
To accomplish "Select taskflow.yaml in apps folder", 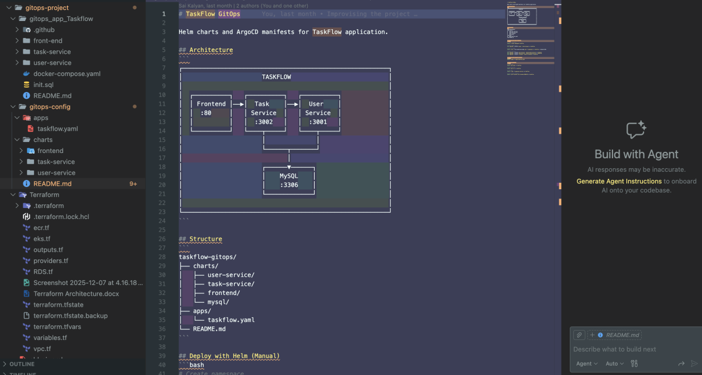I will click(x=57, y=129).
